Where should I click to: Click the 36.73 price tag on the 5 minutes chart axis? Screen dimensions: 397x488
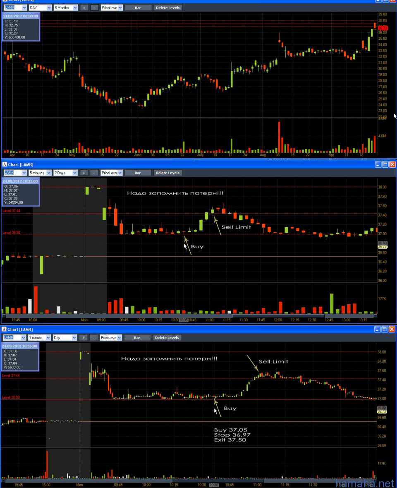coord(383,247)
